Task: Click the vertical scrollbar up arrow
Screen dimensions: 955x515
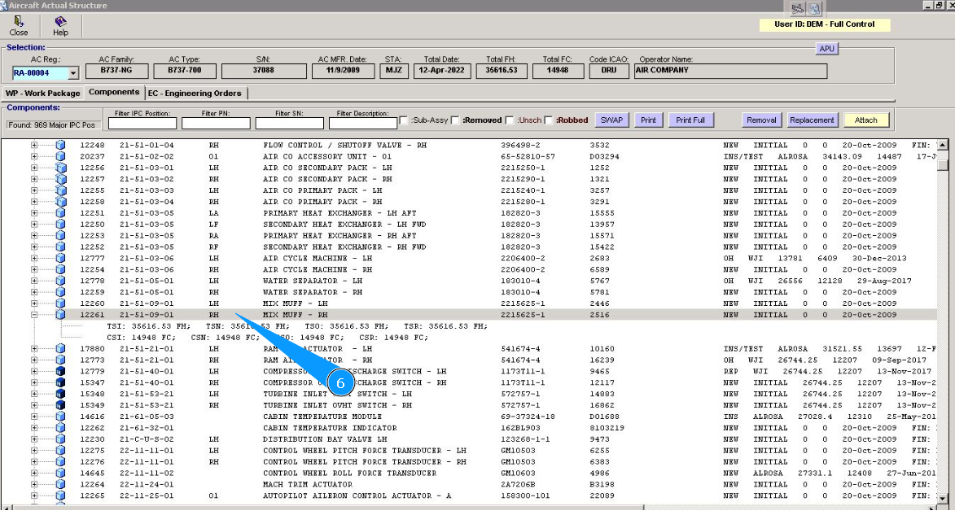Action: 942,145
